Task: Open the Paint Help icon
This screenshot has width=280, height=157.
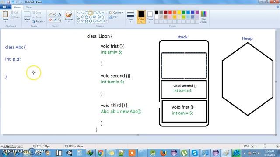Action: click(278, 7)
